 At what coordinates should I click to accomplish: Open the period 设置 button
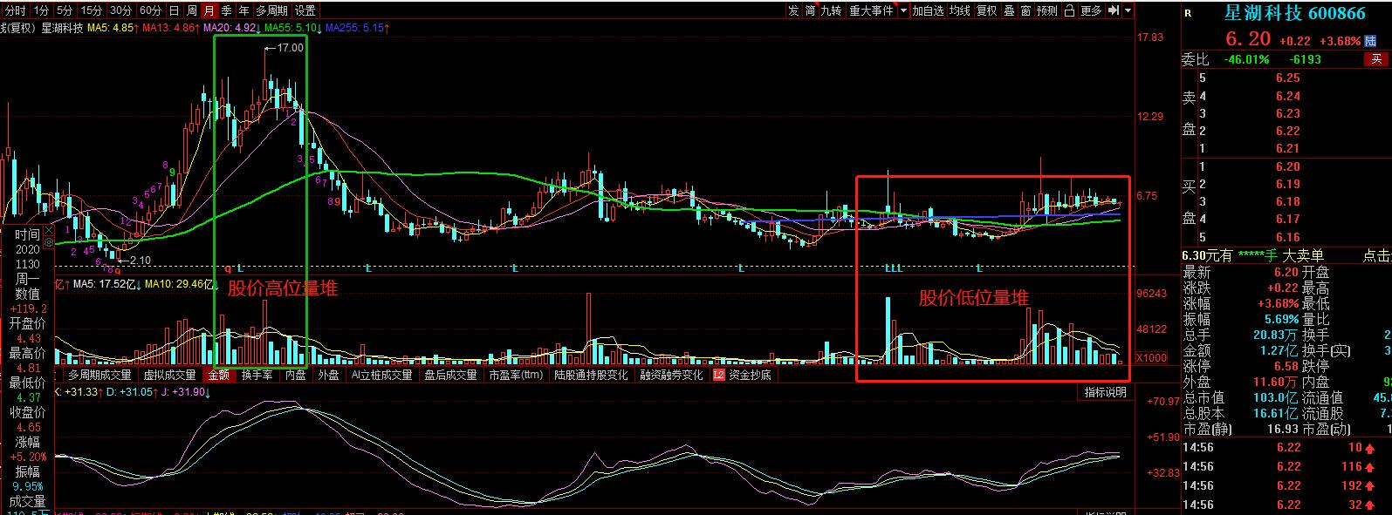click(x=305, y=10)
